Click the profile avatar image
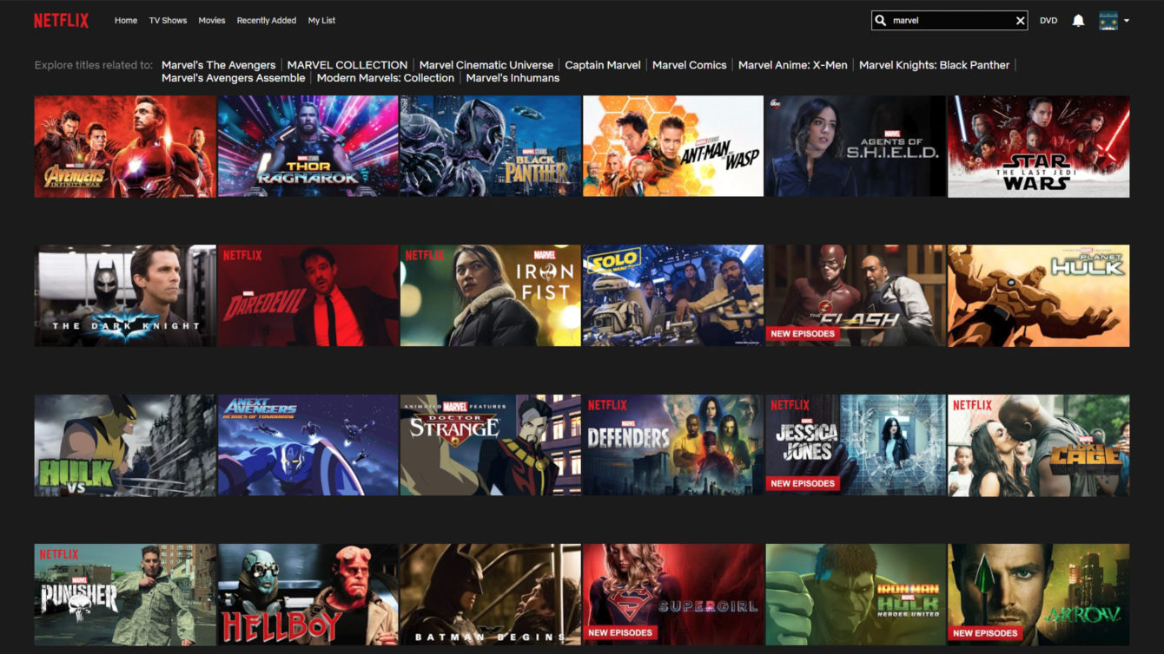The image size is (1164, 654). [x=1108, y=19]
